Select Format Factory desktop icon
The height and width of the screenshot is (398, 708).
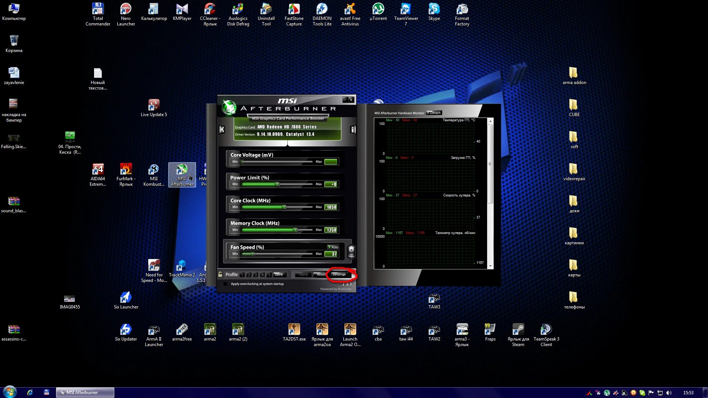[x=462, y=15]
